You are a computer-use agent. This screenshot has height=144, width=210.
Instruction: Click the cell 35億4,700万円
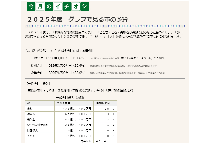pos(74,125)
